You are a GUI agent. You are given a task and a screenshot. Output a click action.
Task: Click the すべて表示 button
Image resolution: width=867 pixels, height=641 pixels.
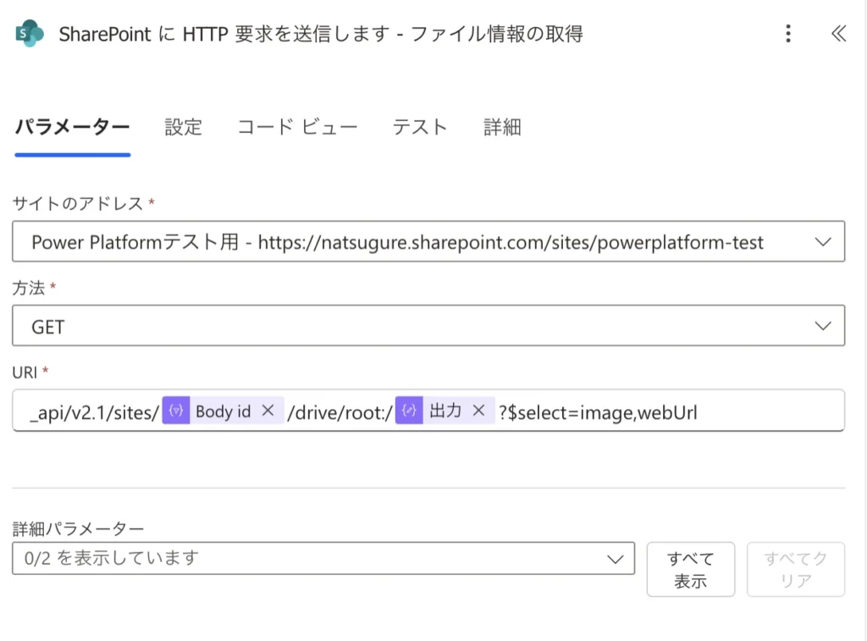[x=691, y=570]
